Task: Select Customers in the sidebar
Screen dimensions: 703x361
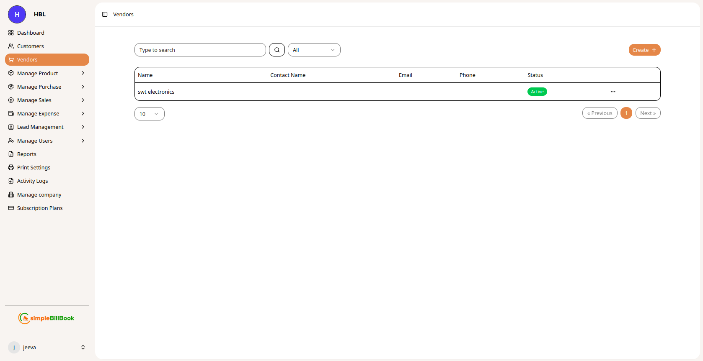Action: pos(30,46)
